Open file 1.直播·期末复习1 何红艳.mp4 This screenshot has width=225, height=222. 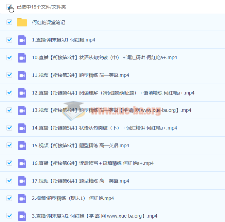[64, 40]
